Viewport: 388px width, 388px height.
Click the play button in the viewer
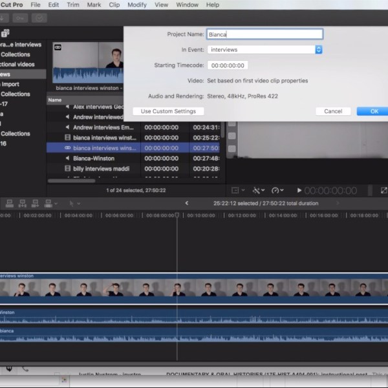pos(299,191)
